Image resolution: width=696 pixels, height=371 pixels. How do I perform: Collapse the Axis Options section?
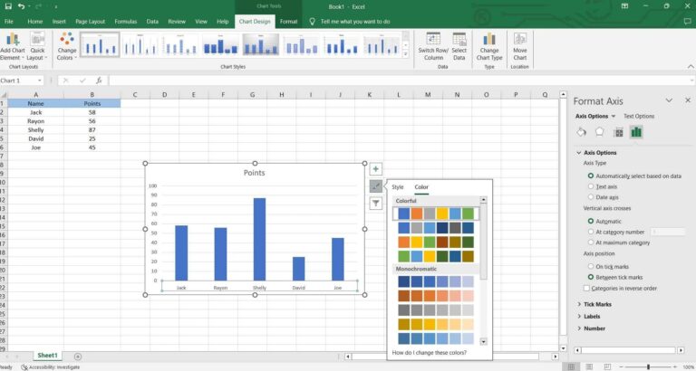[x=579, y=153]
